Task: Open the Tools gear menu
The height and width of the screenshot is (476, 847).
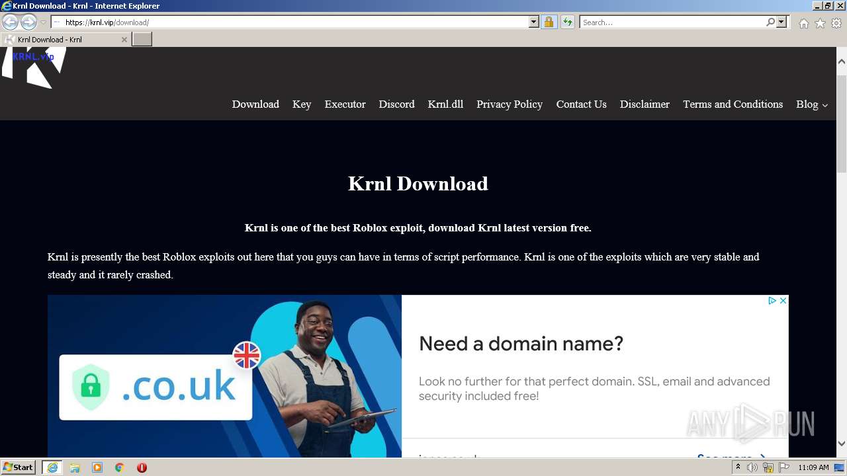Action: click(836, 23)
